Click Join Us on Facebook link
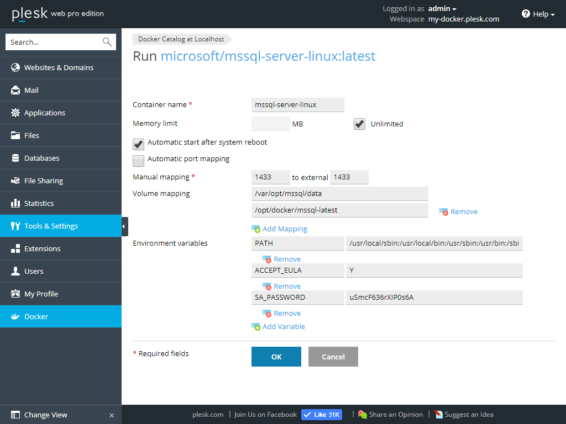Screen dimensions: 566x424 (x=265, y=415)
